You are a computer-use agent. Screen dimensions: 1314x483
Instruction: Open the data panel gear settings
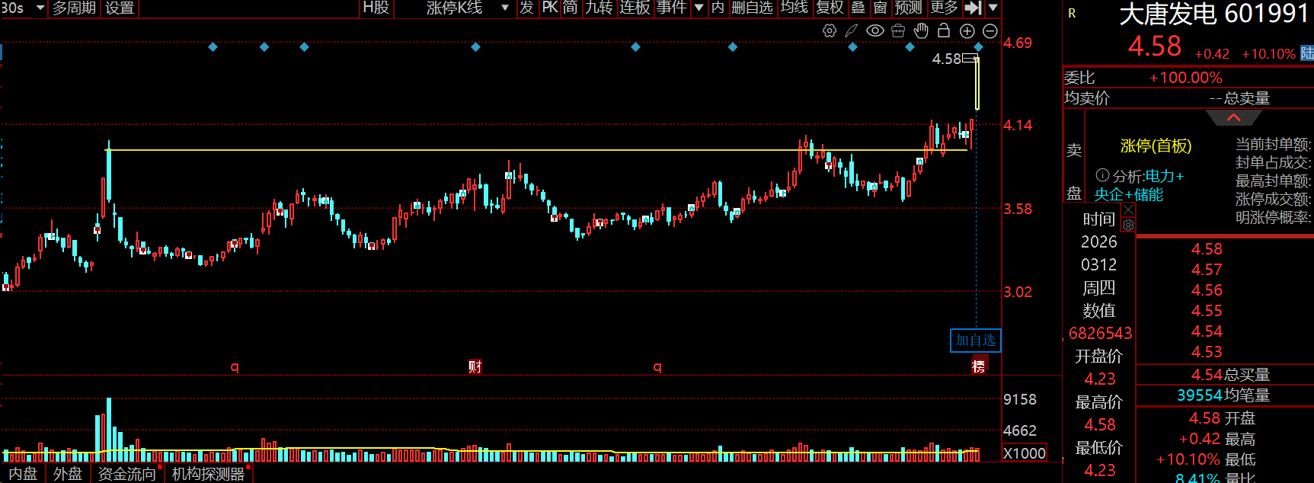pos(1128,226)
